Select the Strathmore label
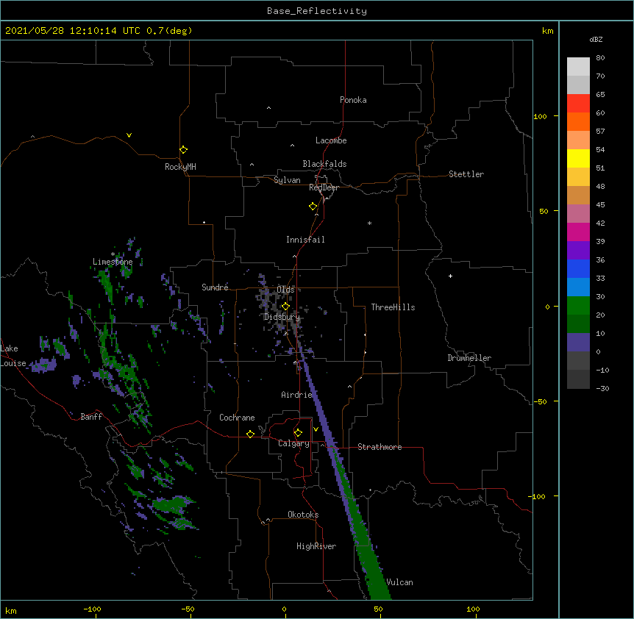634x619 pixels. [380, 447]
